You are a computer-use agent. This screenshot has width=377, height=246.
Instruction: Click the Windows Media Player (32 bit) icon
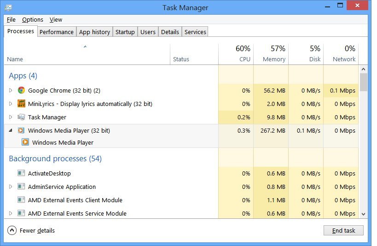point(21,130)
